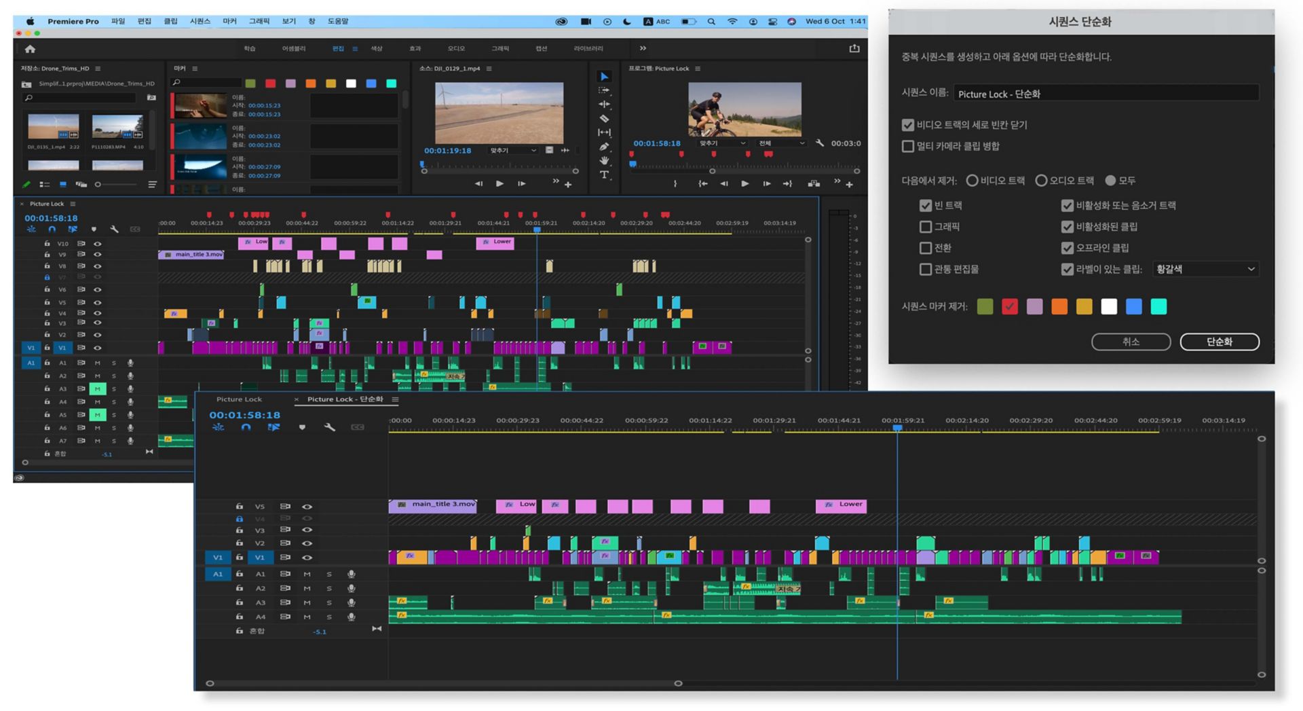Select the Razor tool
Viewport: 1303px width, 711px height.
(x=604, y=119)
